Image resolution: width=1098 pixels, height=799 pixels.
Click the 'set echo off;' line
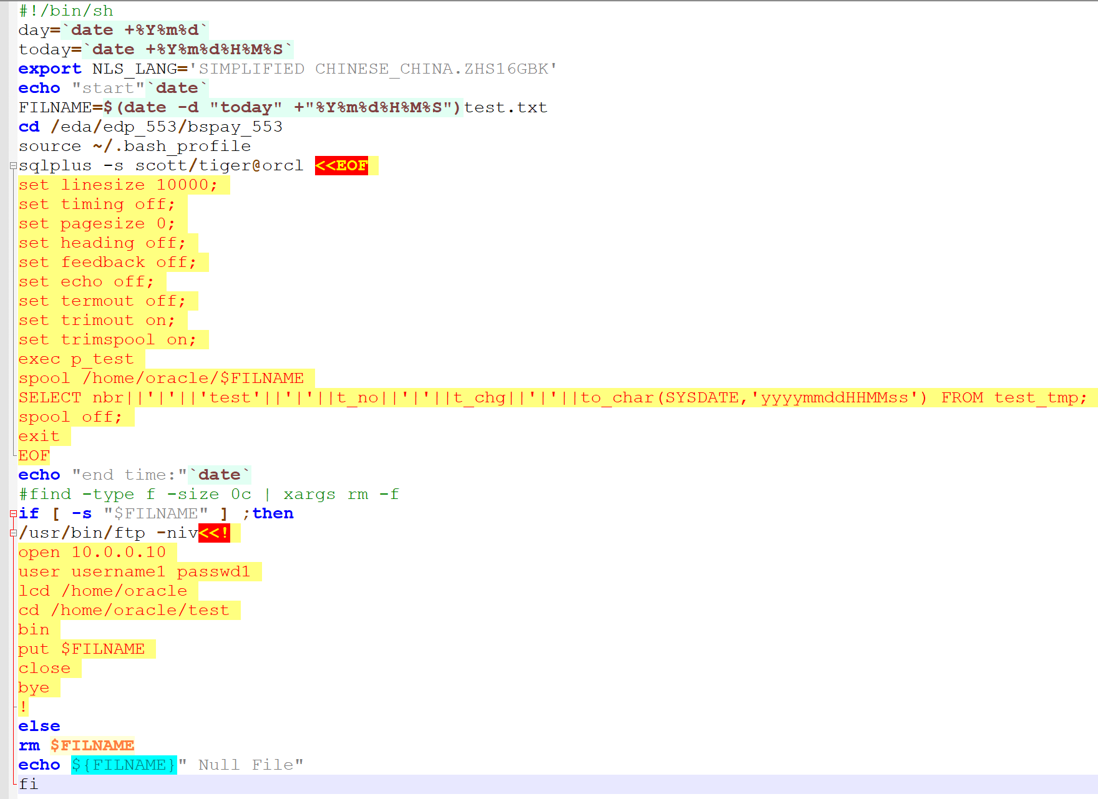(x=86, y=282)
